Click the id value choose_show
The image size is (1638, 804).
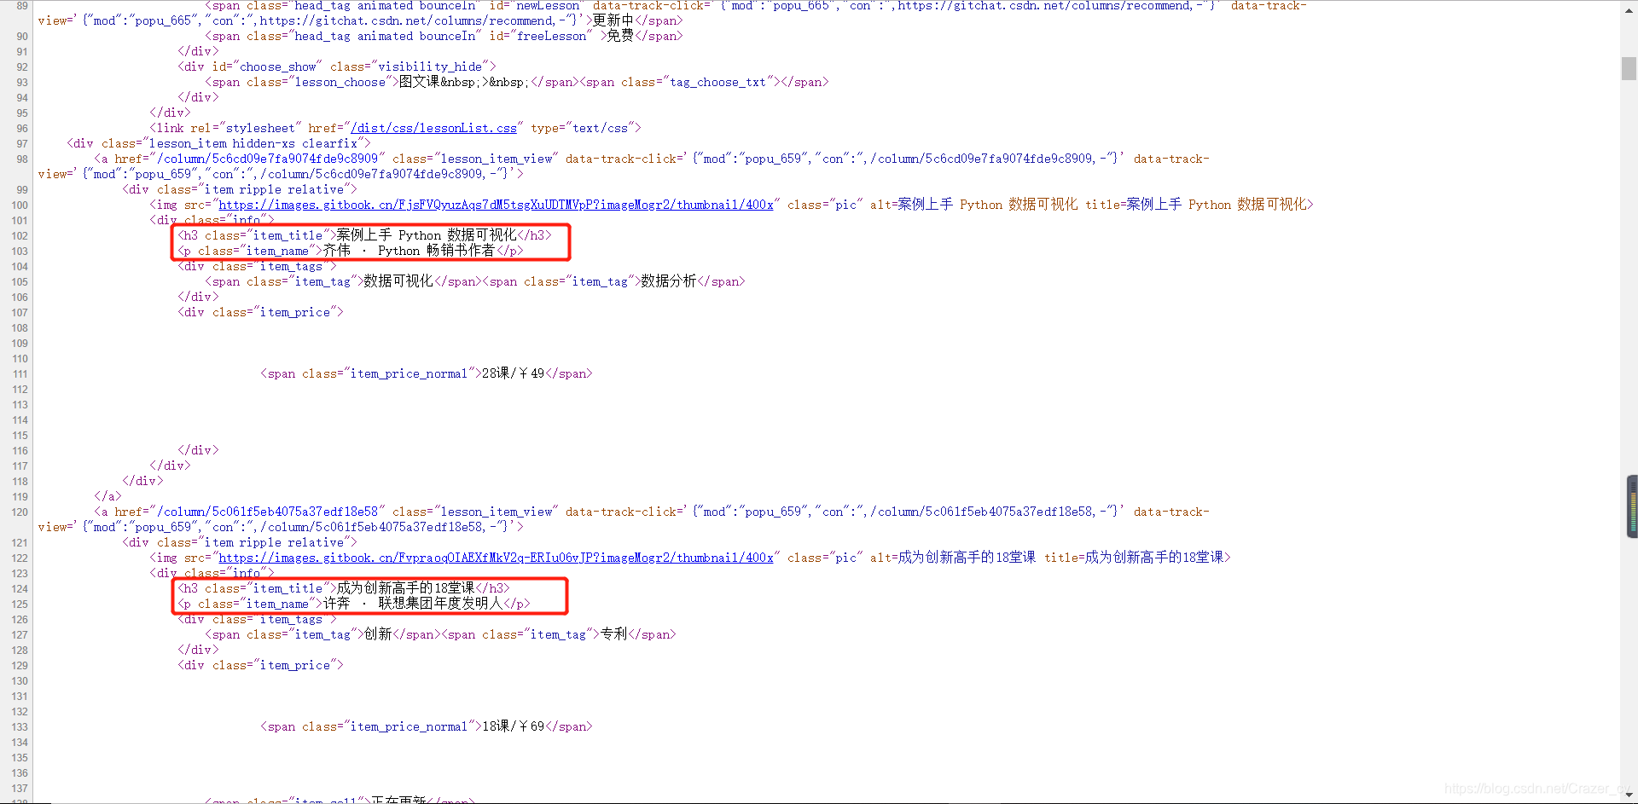click(x=277, y=67)
